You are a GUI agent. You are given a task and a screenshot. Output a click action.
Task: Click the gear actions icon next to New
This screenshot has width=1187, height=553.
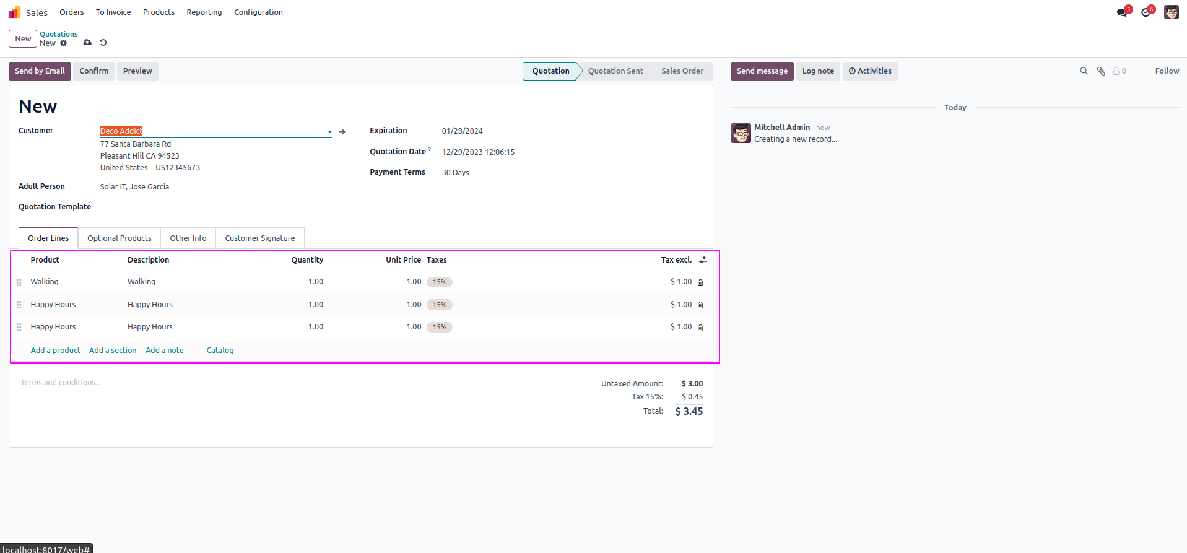(x=63, y=43)
